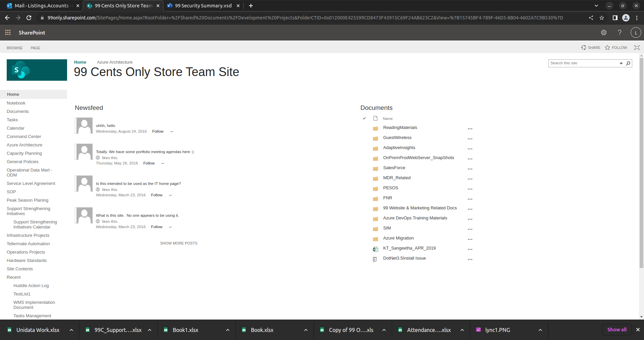Open Capacity Planning navigation link
The width and height of the screenshot is (644, 340).
tap(24, 153)
